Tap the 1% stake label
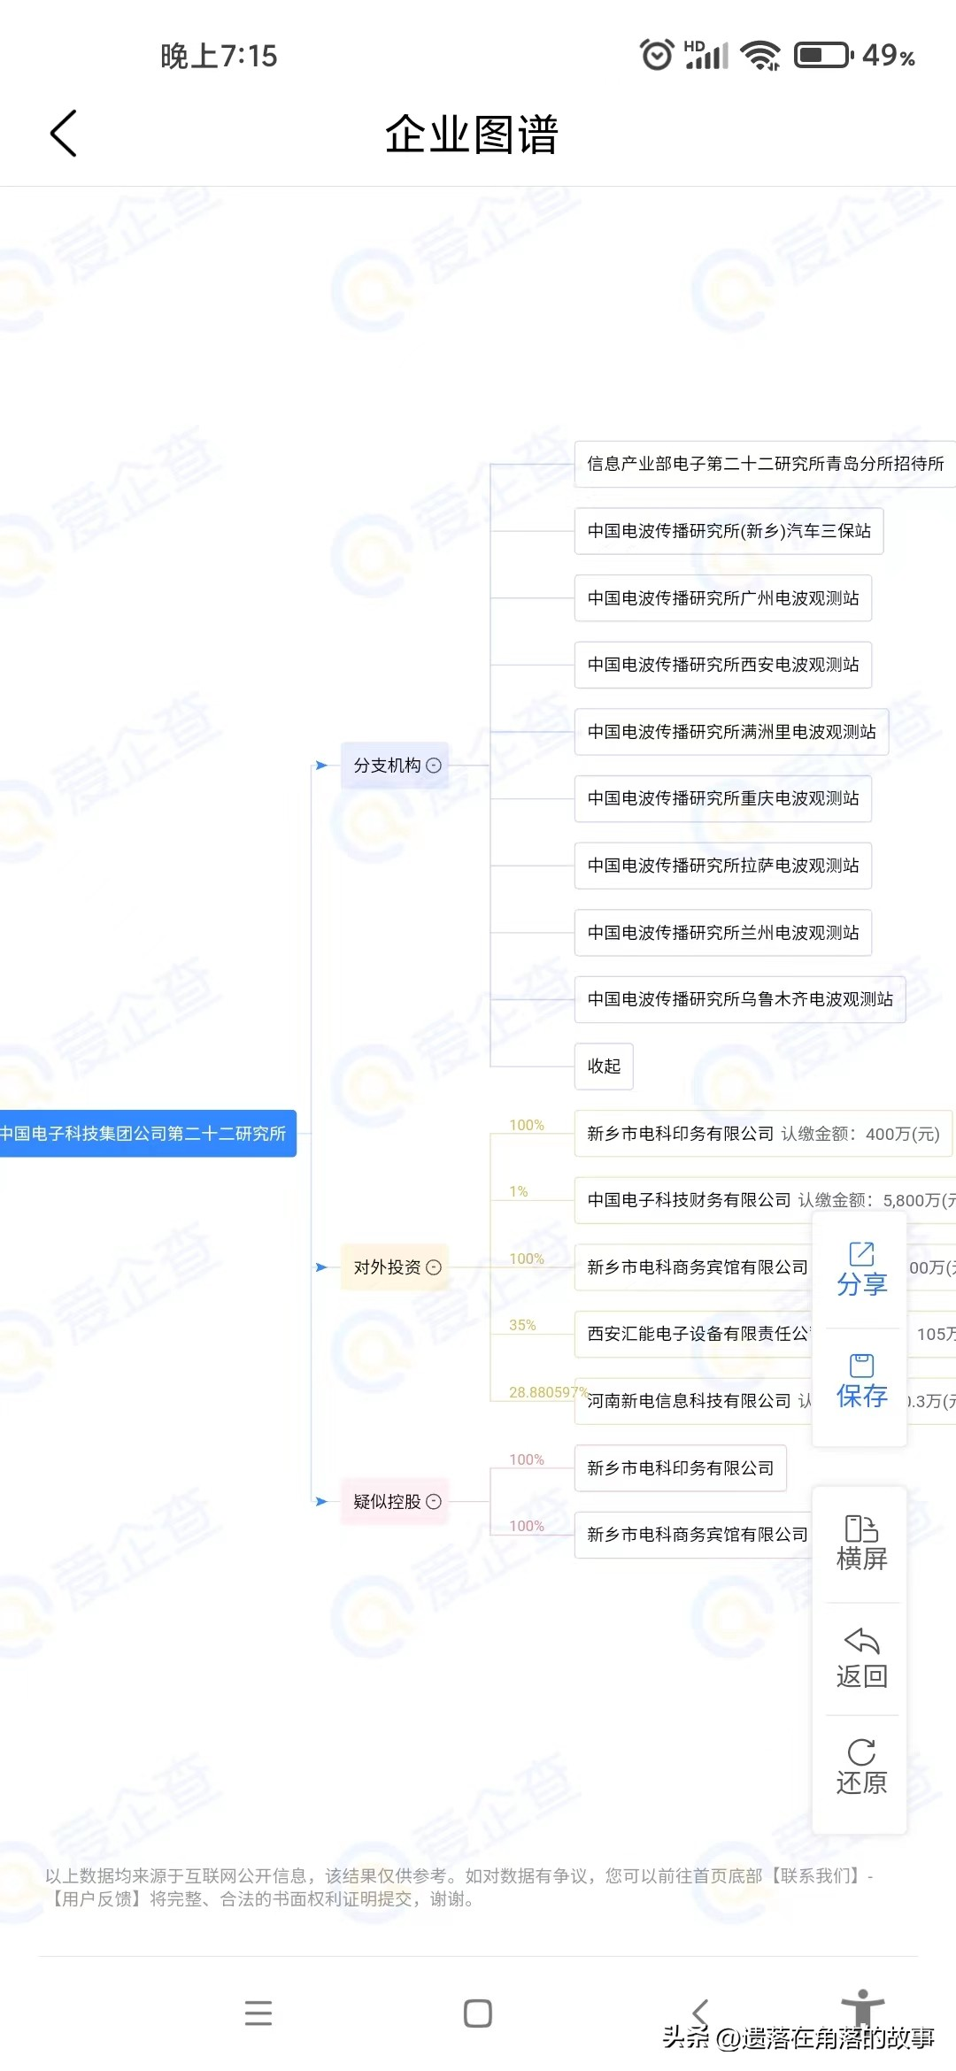This screenshot has width=956, height=2071. tap(518, 1191)
